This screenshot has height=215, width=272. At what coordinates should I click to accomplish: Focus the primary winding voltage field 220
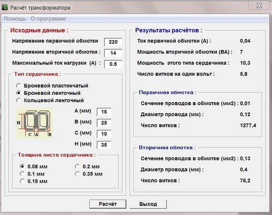pos(113,42)
